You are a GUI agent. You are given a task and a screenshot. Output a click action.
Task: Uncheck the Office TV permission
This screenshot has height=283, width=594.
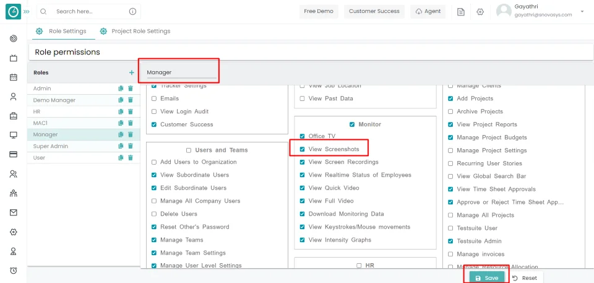coord(302,136)
